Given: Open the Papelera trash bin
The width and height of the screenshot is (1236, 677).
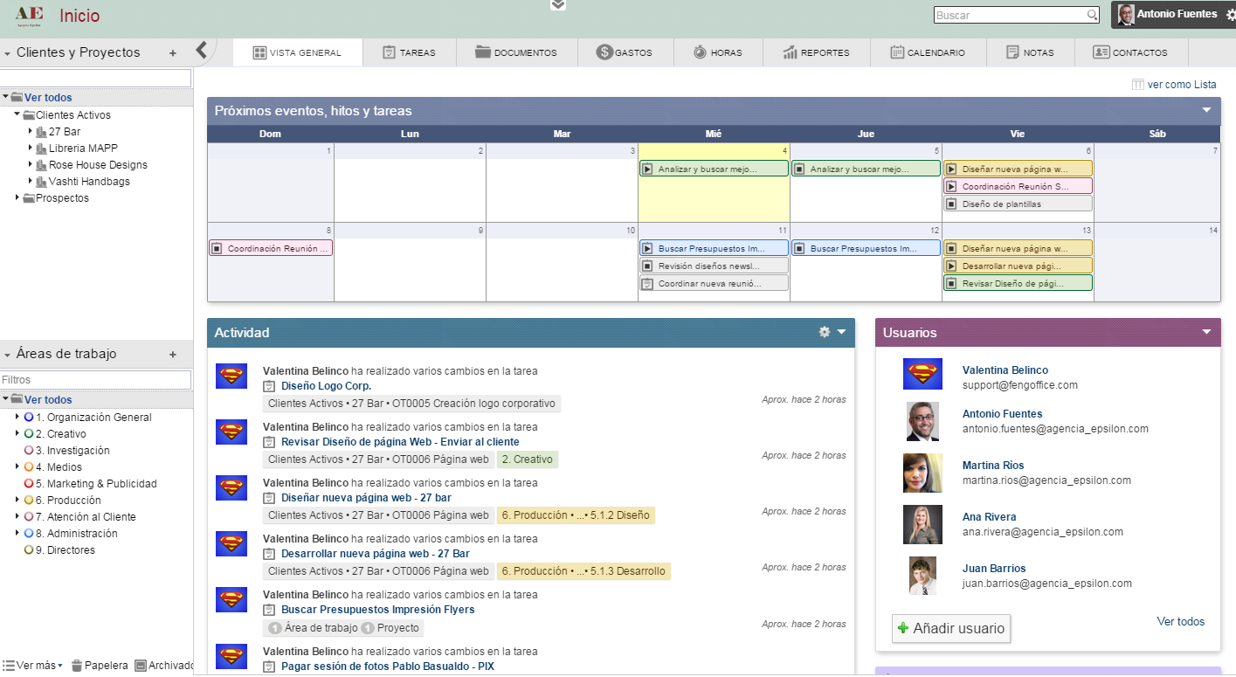Looking at the screenshot, I should point(99,666).
